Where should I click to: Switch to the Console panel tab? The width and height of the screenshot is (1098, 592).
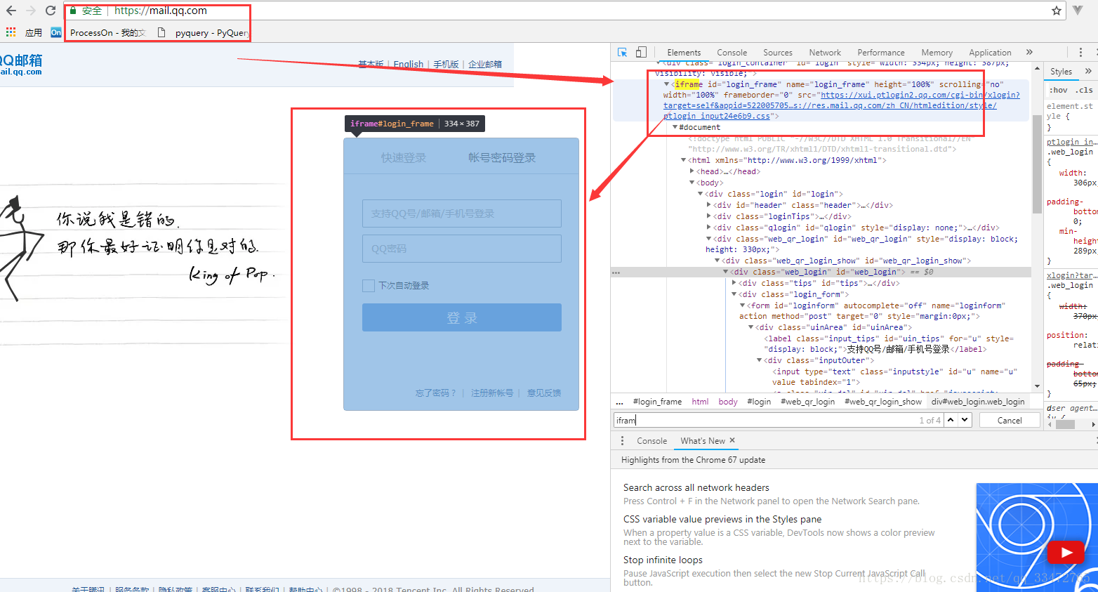[x=732, y=53]
